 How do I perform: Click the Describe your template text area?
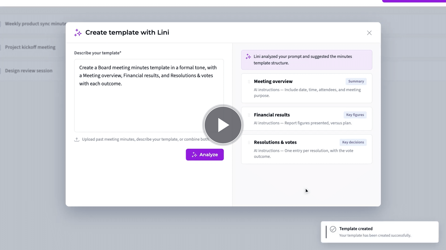149,96
